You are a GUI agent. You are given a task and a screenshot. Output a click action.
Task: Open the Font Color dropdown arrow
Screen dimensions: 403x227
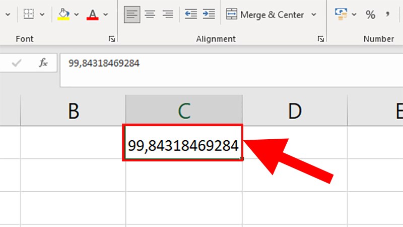[105, 15]
